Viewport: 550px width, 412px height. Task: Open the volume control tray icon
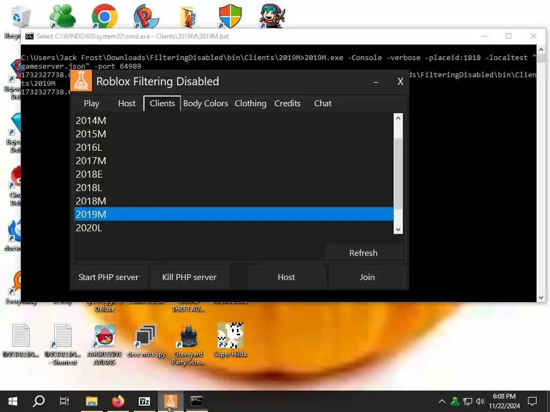(x=480, y=401)
